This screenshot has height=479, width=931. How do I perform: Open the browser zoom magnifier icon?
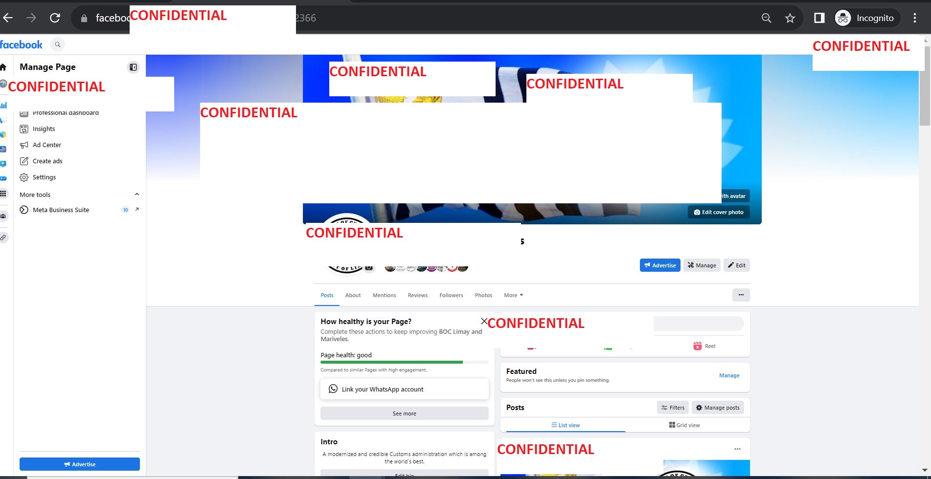(767, 18)
